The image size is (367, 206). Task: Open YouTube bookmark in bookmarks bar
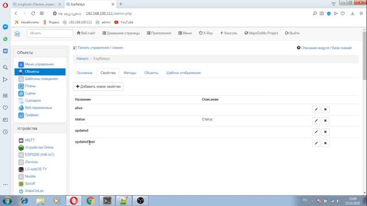pos(124,22)
